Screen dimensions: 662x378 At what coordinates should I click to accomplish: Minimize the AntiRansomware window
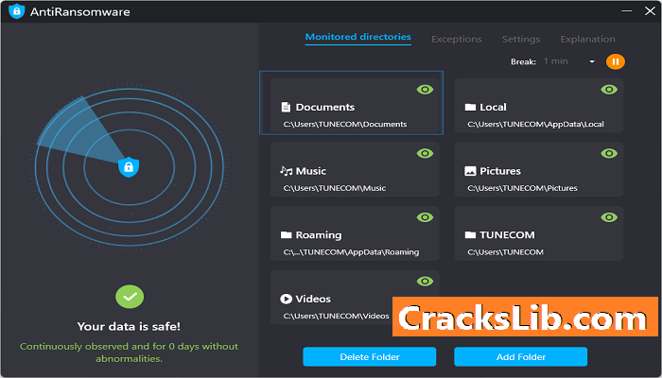pos(627,11)
